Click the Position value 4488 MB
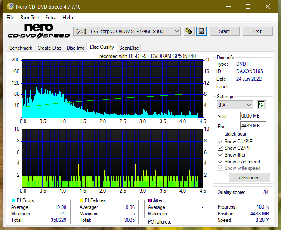This screenshot has height=230, width=281. point(259,214)
